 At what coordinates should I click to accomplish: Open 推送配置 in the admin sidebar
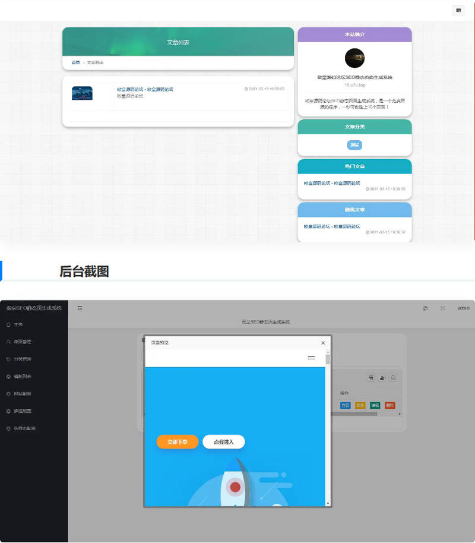34,411
